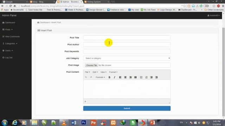Click the Post Title input field
The height and width of the screenshot is (126, 225).
(127, 38)
